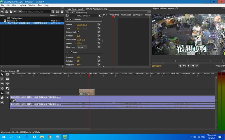Select the Transition tool
The image size is (225, 140).
coord(7,88)
